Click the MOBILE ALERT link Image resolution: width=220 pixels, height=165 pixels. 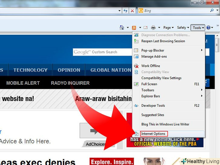pos(23,83)
